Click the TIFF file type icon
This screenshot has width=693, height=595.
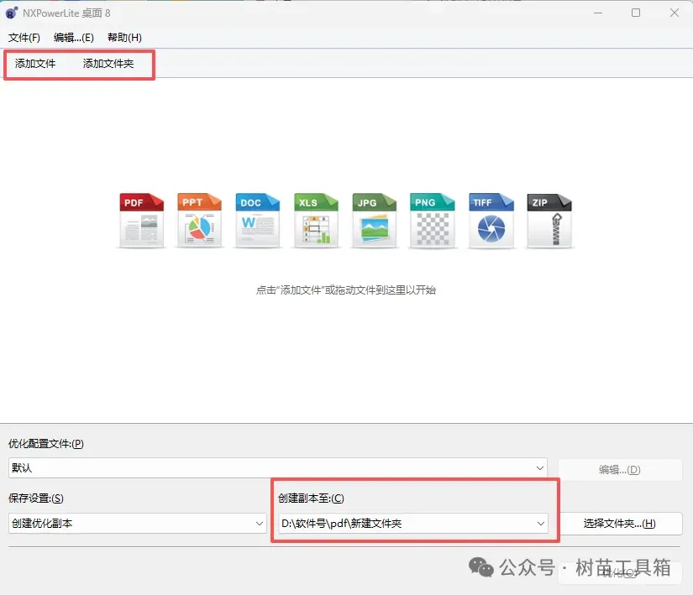[491, 220]
